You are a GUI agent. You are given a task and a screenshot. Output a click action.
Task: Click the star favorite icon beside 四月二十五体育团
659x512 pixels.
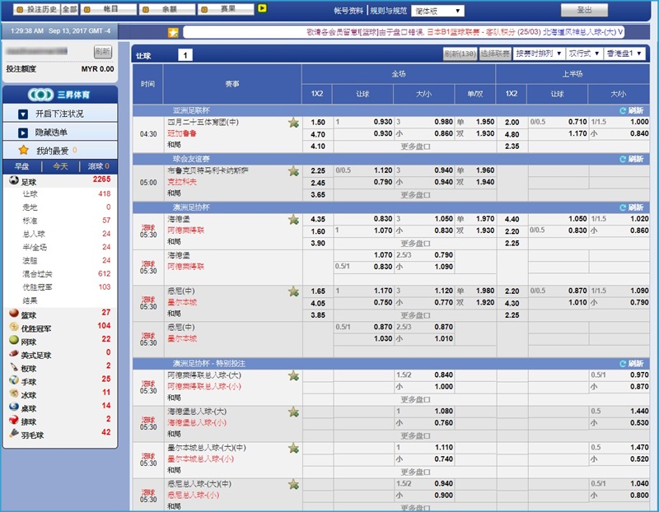tap(294, 120)
